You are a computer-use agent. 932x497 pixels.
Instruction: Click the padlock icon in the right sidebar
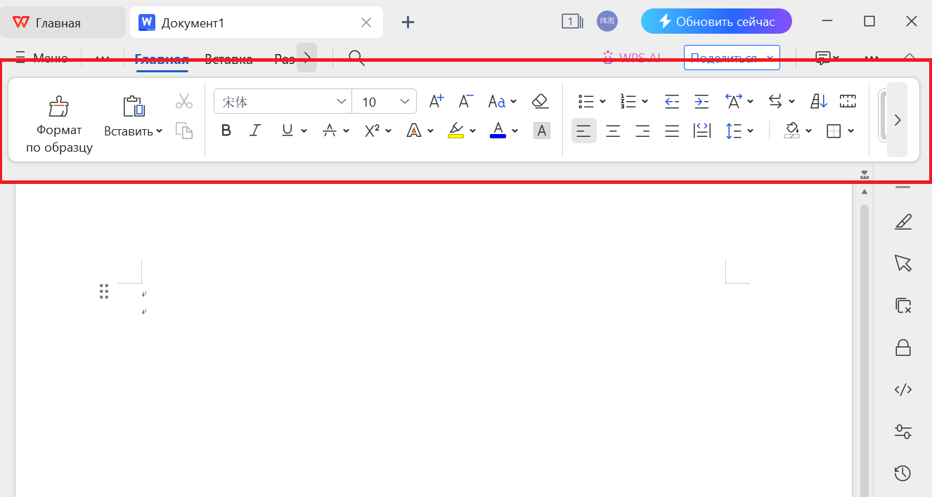(x=903, y=347)
